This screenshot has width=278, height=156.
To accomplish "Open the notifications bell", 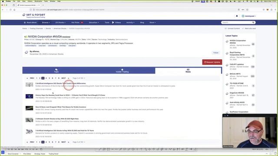I will click(x=237, y=16).
